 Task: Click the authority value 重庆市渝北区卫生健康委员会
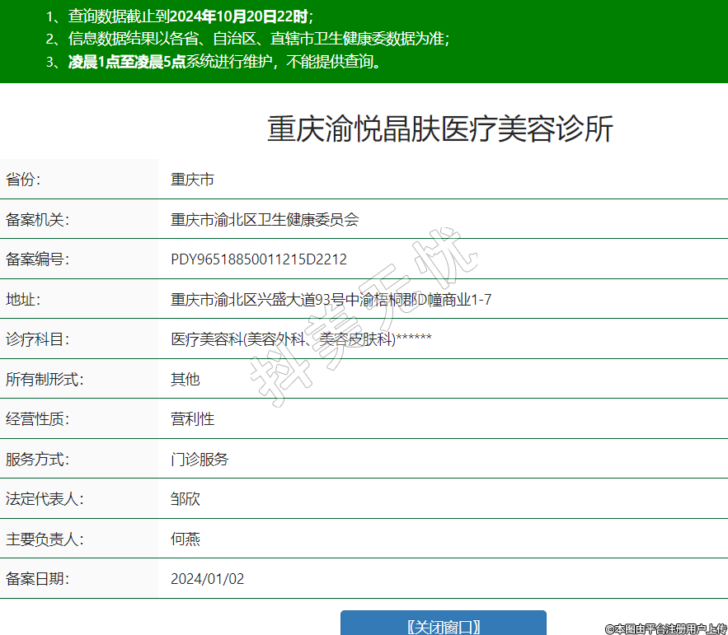[x=265, y=220]
